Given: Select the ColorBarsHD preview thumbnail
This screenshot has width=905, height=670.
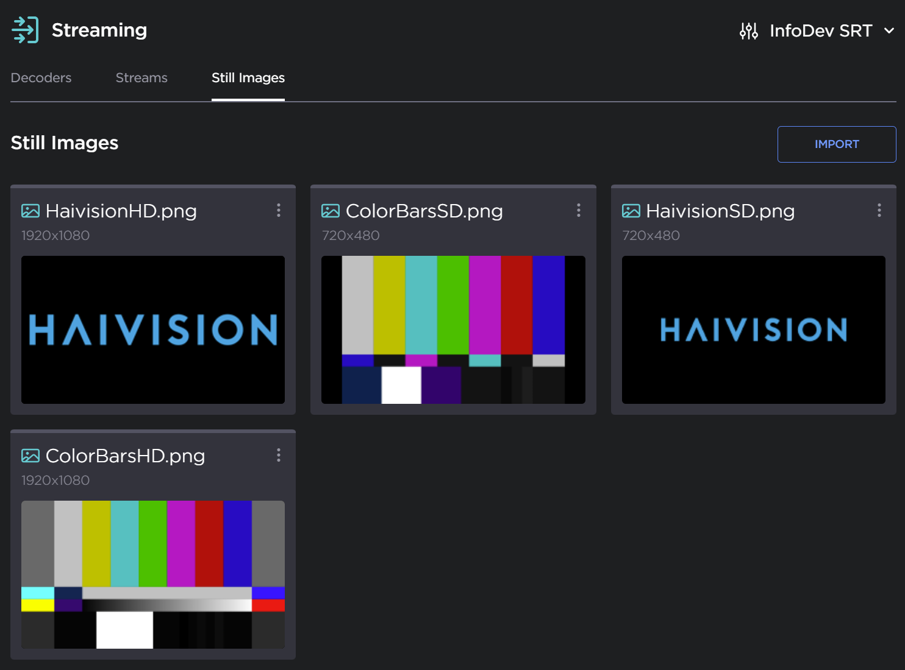Looking at the screenshot, I should point(153,574).
